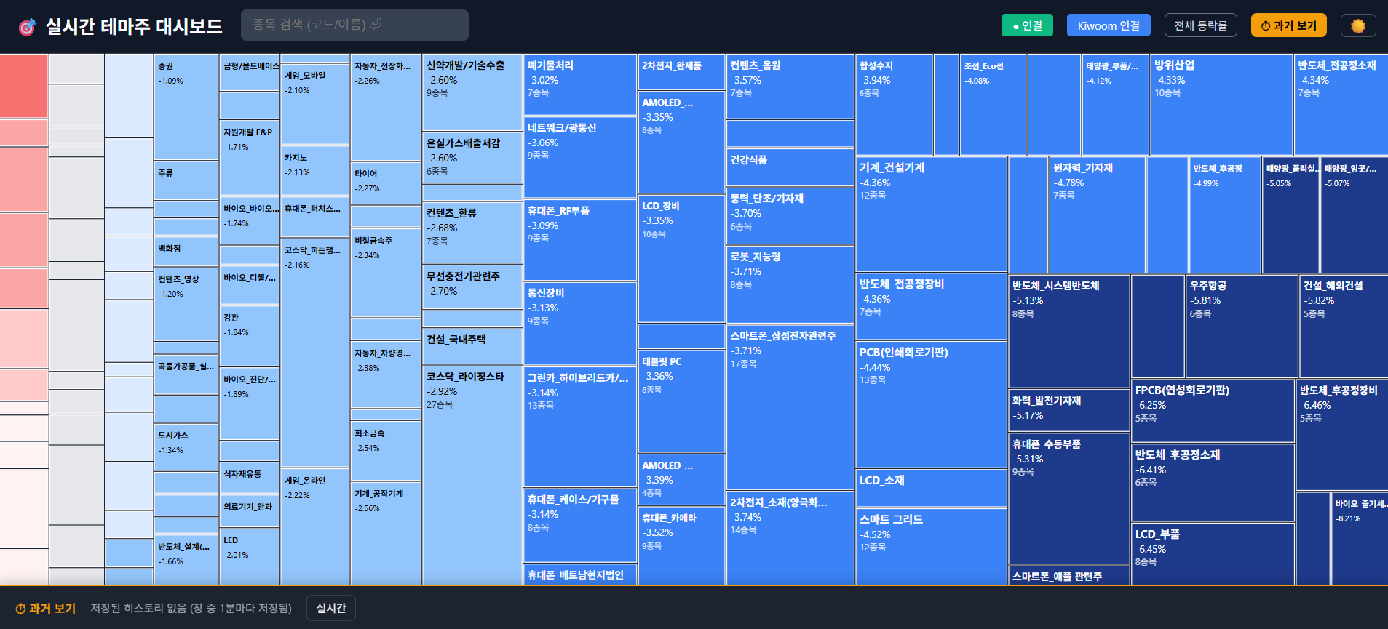Click the 풍력_단조/기자재 tile
Image resolution: width=1388 pixels, height=629 pixels.
(790, 216)
